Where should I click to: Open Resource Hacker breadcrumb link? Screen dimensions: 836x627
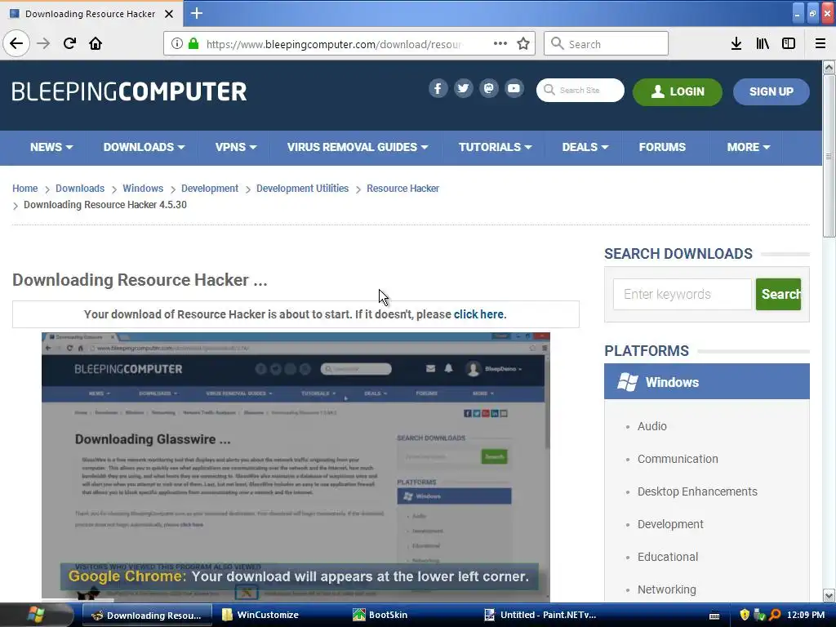coord(402,189)
